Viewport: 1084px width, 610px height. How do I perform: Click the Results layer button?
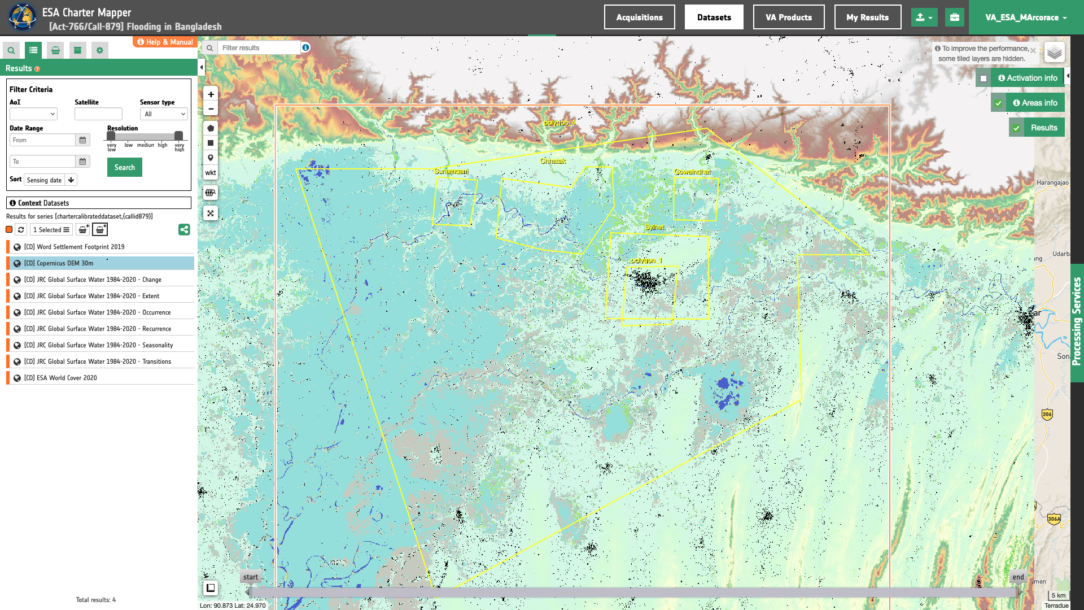pyautogui.click(x=1044, y=128)
